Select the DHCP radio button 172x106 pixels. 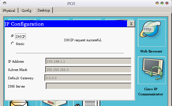point(12,36)
